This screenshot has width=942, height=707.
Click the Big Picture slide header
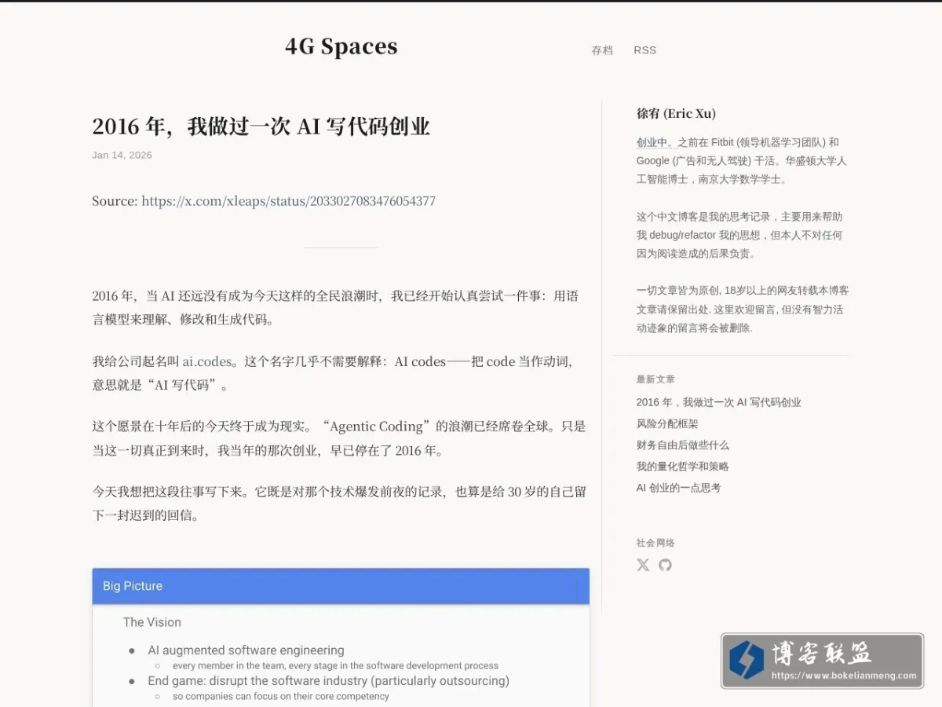tap(341, 586)
